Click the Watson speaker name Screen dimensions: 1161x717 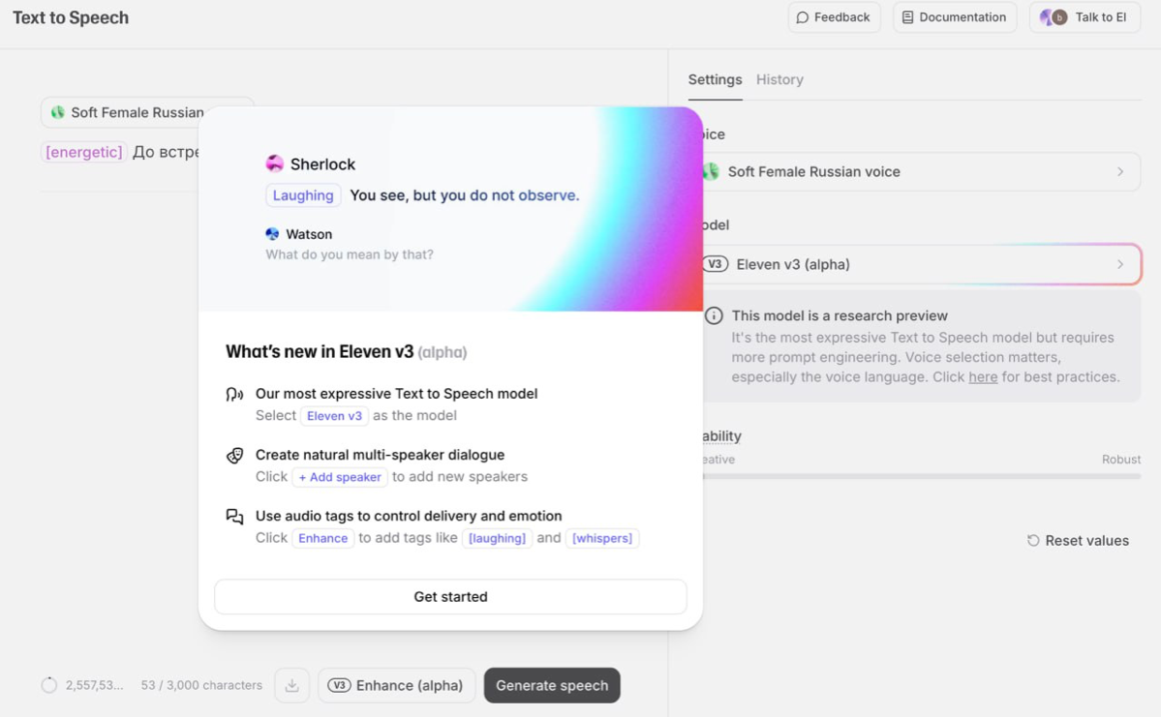(309, 234)
